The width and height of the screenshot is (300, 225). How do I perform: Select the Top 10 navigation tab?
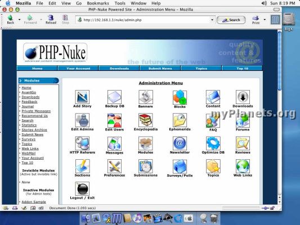(x=242, y=68)
